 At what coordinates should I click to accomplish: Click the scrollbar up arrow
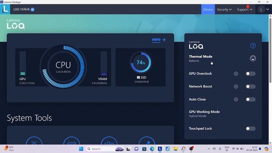(x=270, y=16)
